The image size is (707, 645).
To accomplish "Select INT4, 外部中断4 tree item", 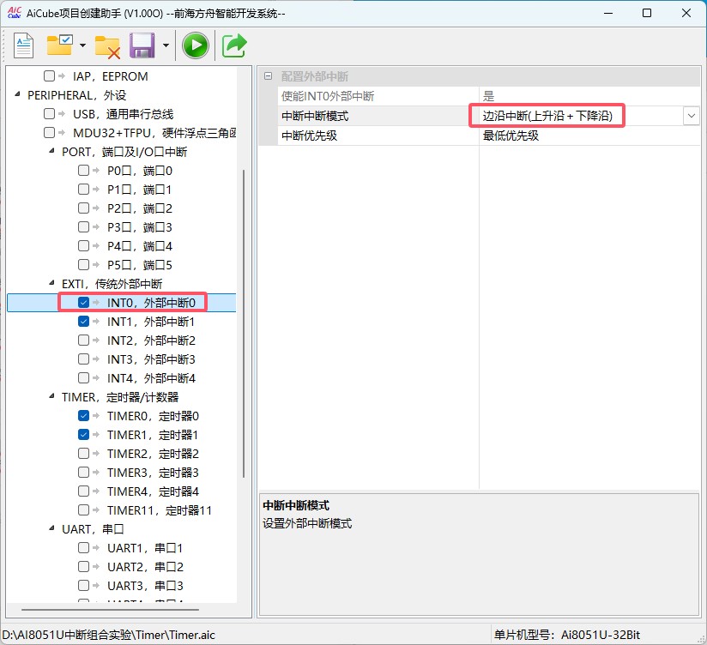I will click(x=151, y=378).
